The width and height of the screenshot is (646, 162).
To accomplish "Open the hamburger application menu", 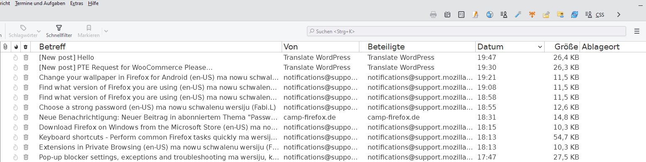I will [637, 31].
